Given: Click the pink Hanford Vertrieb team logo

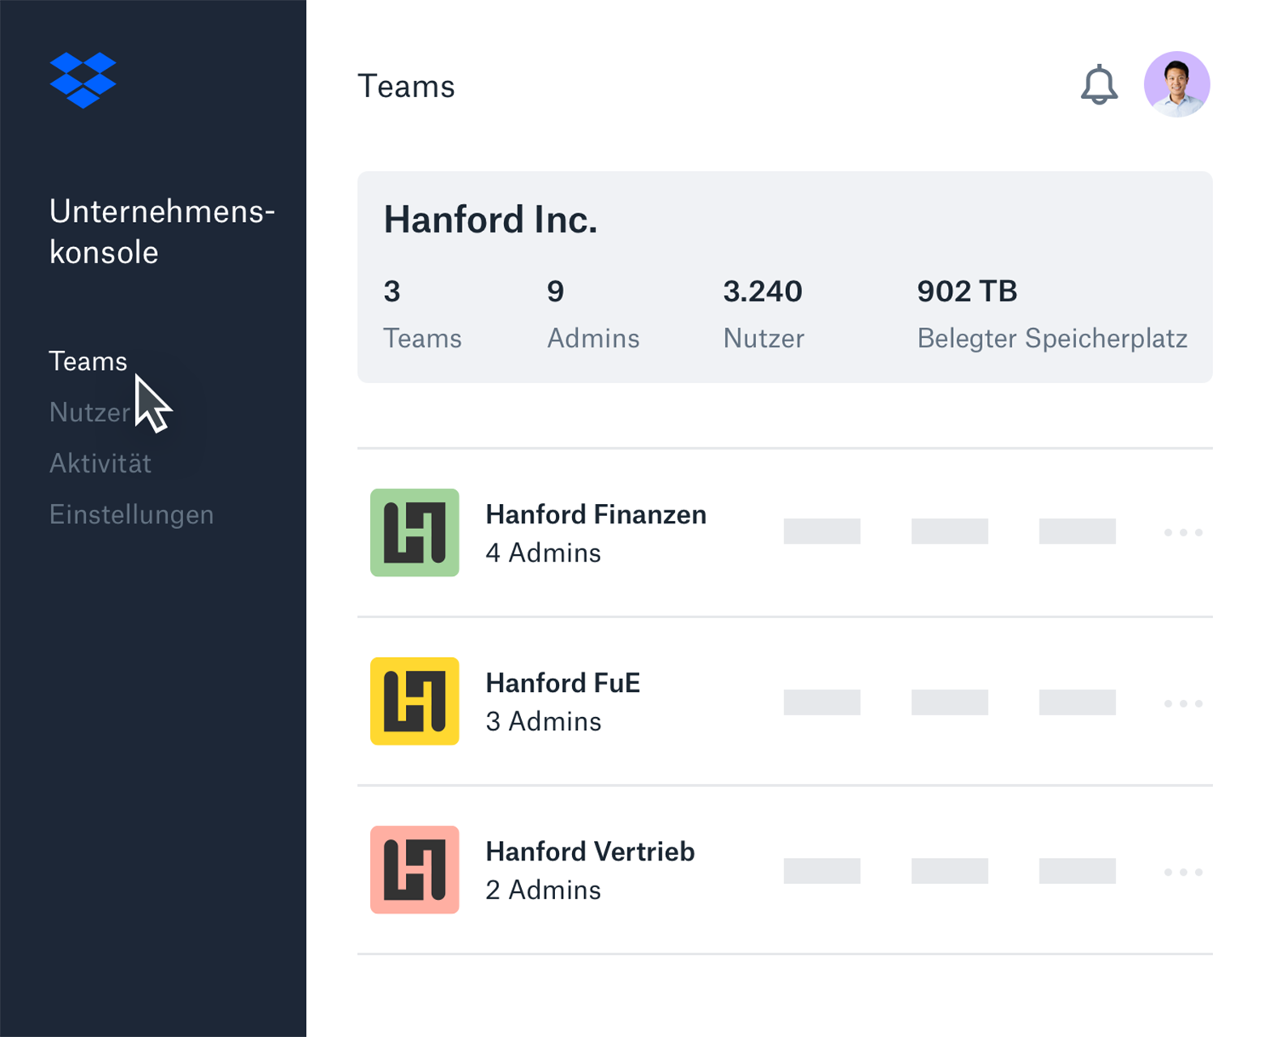Looking at the screenshot, I should 414,869.
